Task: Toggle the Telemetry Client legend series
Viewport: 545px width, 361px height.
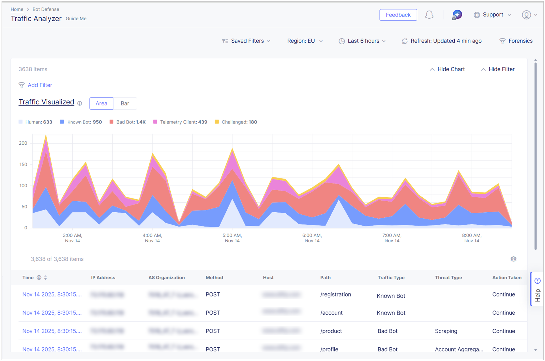Action: click(x=180, y=122)
